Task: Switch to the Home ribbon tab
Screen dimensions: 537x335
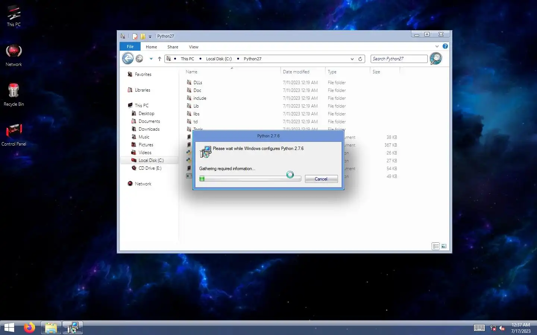Action: [151, 47]
